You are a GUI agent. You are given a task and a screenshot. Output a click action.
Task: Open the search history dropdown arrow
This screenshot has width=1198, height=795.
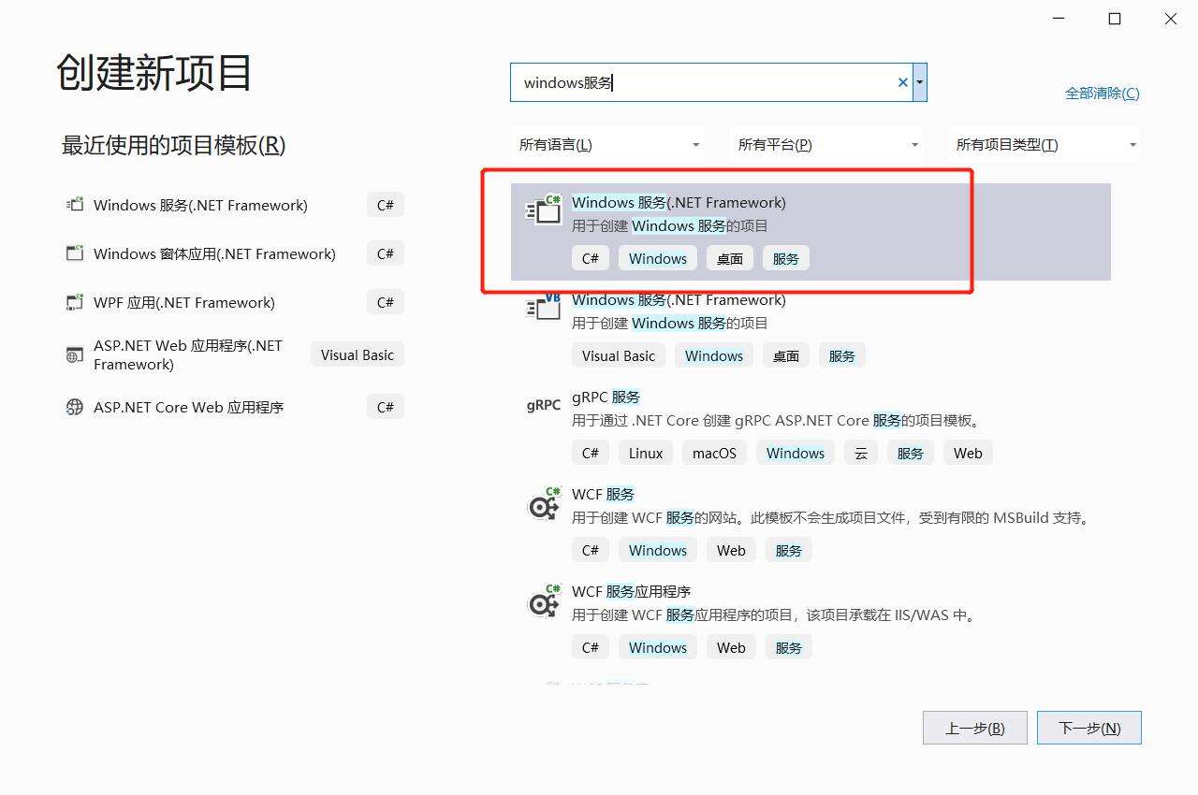[x=920, y=82]
